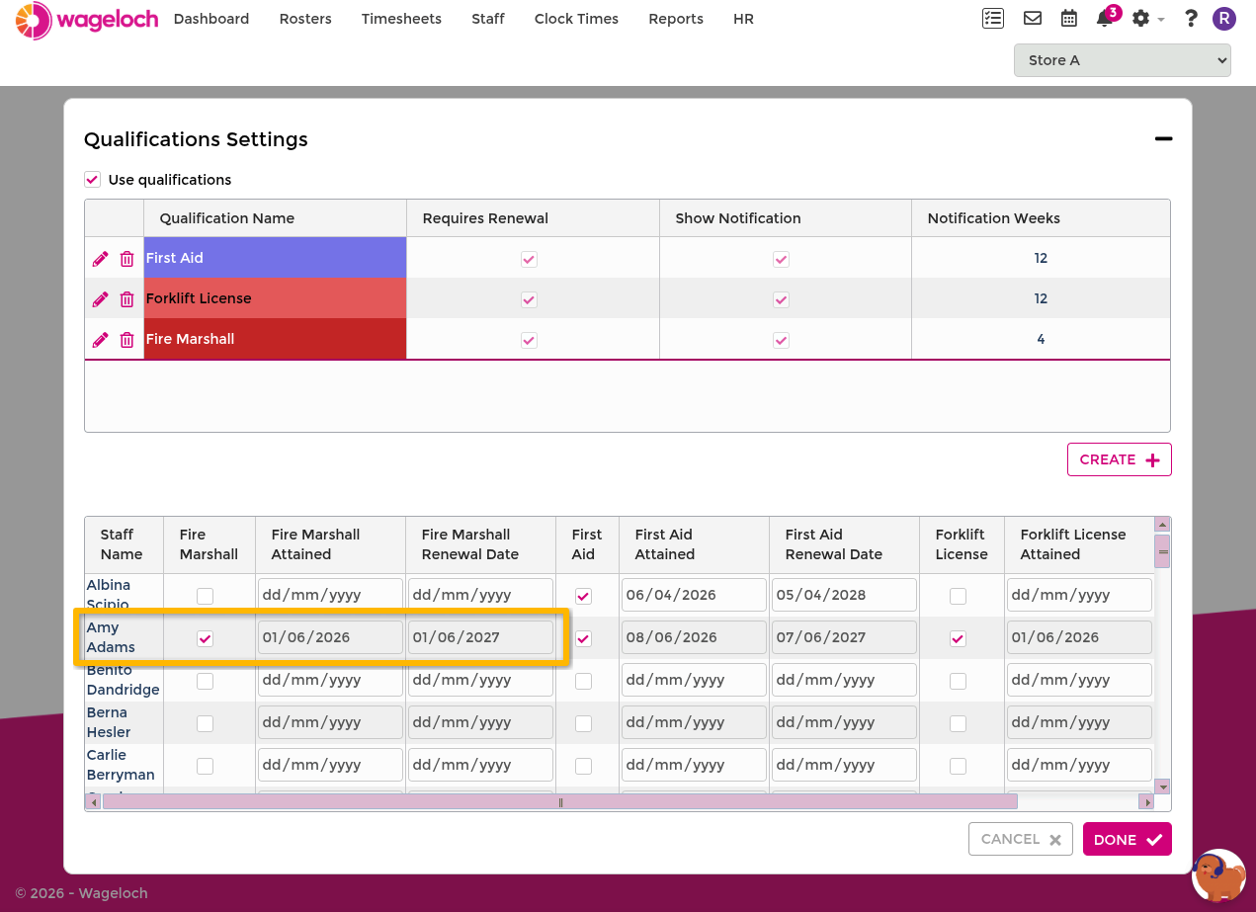Viewport: 1256px width, 912px height.
Task: Check First Aid for Benito Dandridge
Action: [583, 681]
